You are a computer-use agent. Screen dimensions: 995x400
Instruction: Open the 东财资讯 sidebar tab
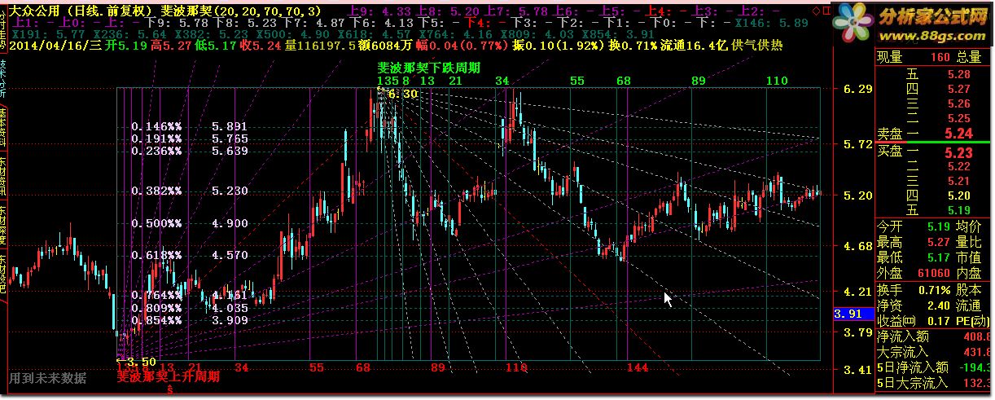[x=3, y=175]
